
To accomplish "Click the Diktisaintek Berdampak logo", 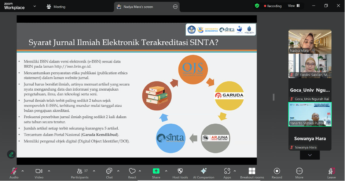I will pos(208,30).
